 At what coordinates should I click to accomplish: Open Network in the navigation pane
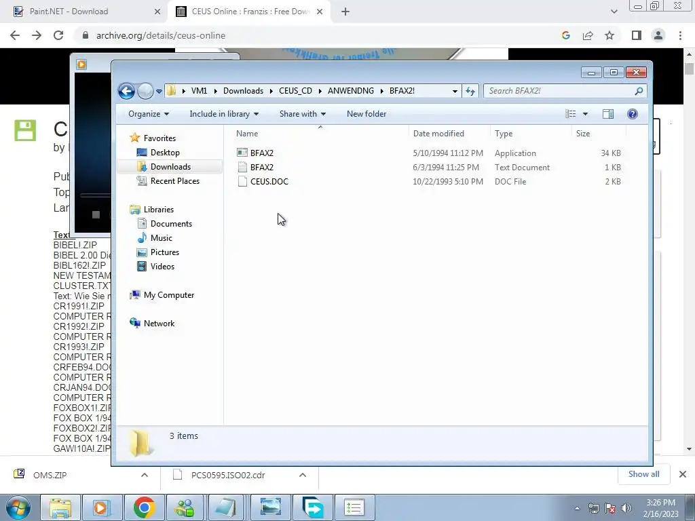click(x=159, y=324)
